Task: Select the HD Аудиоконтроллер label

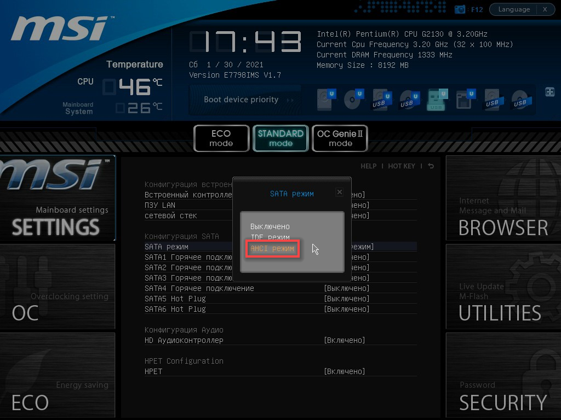Action: [184, 340]
